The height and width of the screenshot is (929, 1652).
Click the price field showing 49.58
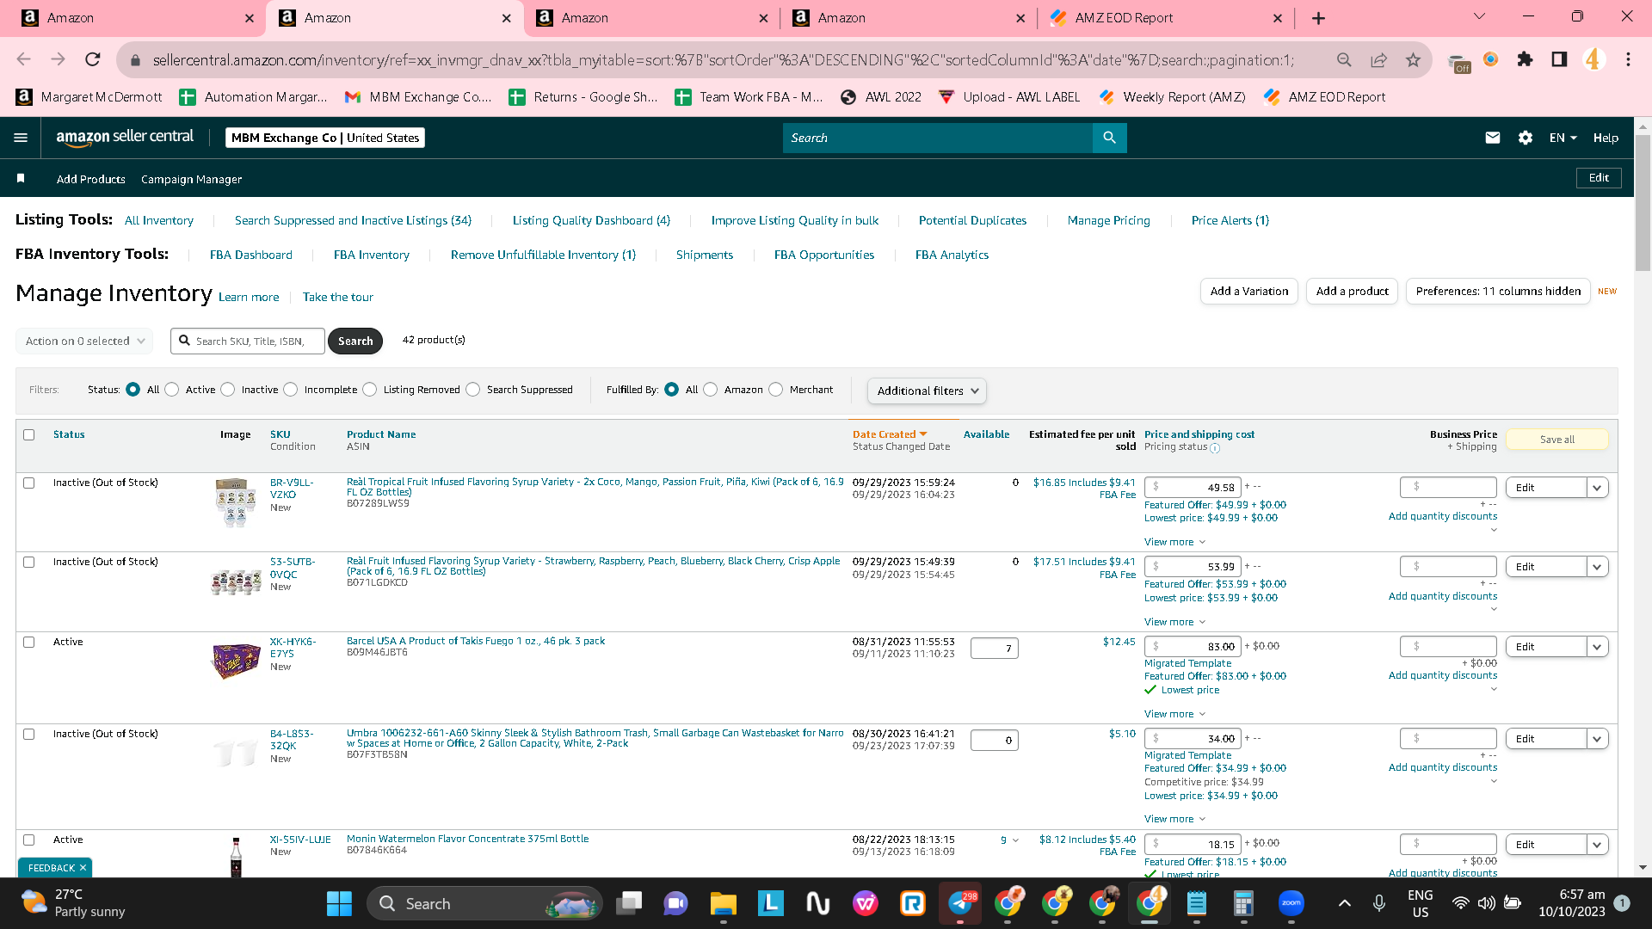tap(1193, 488)
